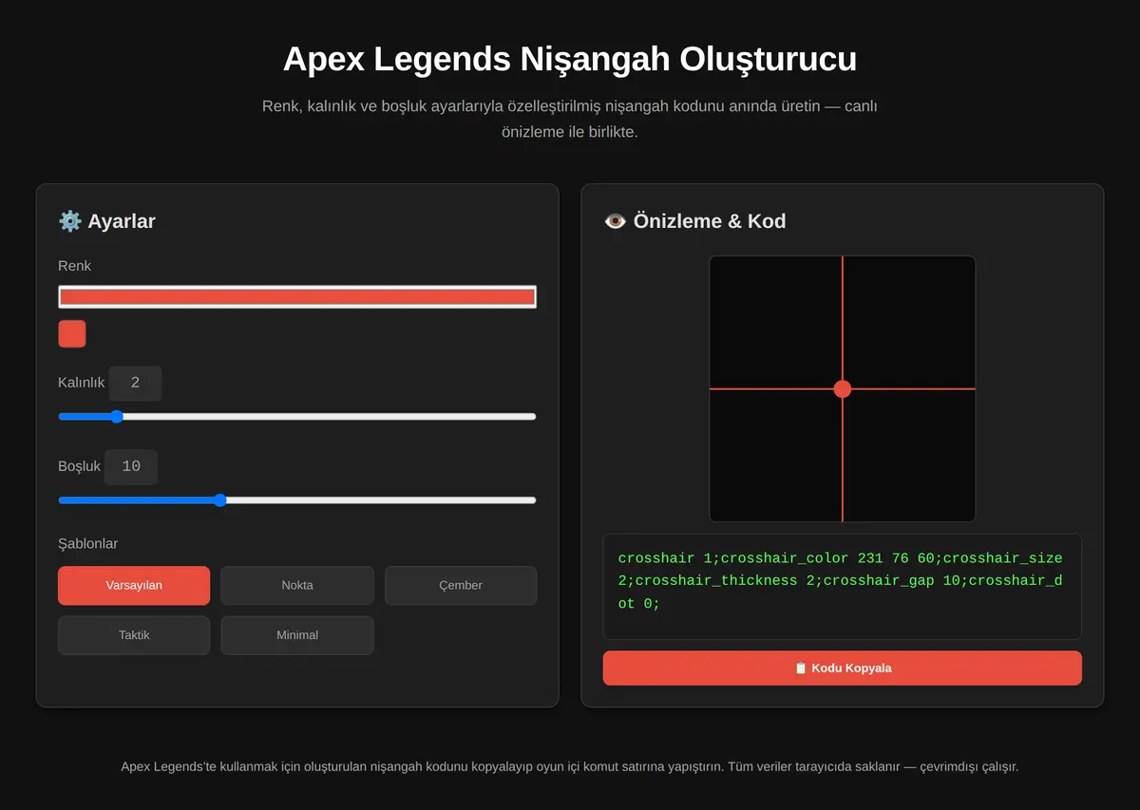Click the Boşluk number field
Viewport: 1140px width, 810px height.
click(x=131, y=466)
